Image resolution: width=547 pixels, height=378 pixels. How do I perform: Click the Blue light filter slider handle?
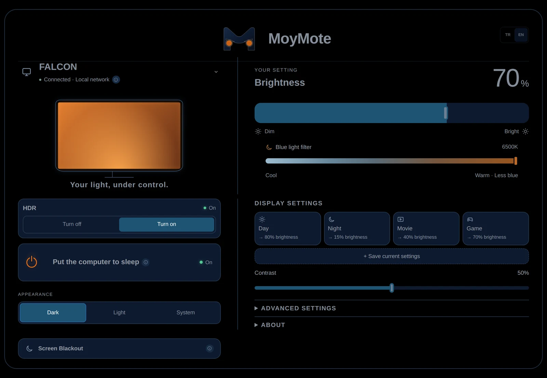pyautogui.click(x=516, y=161)
